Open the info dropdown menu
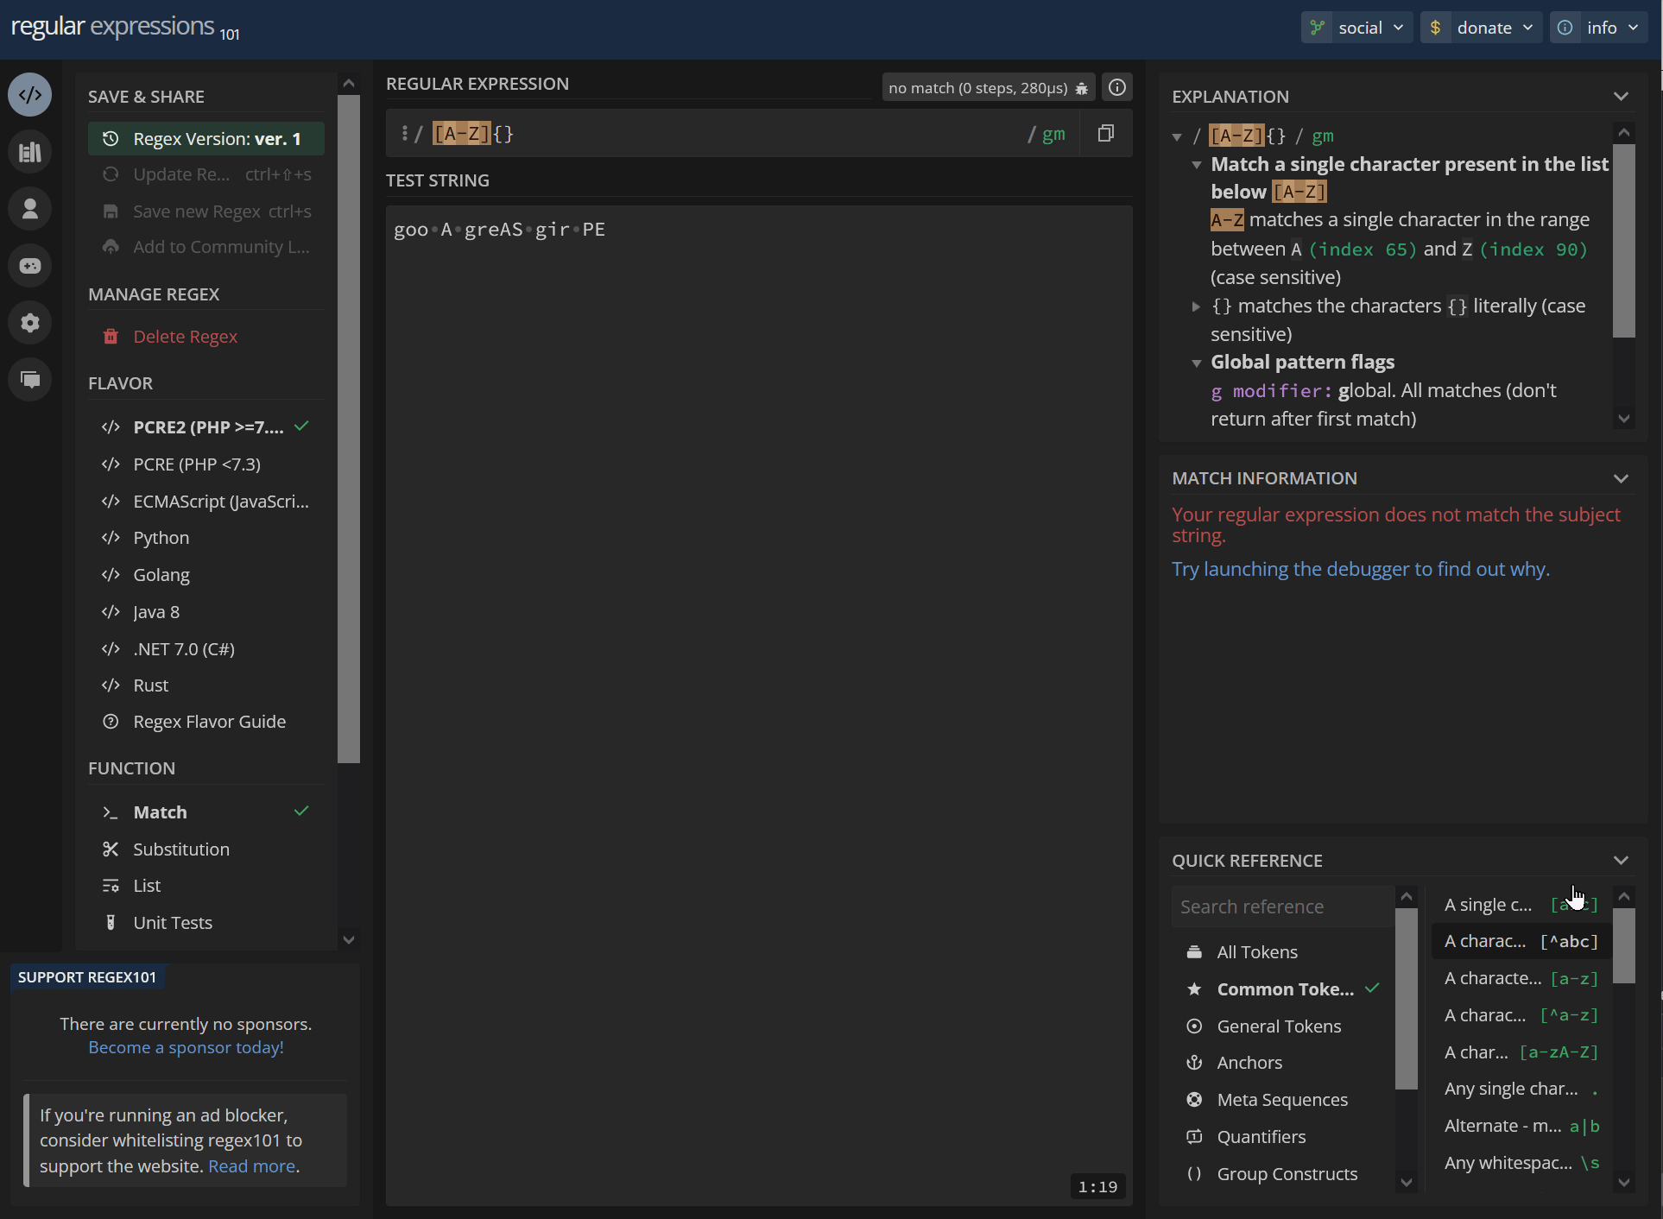 1599,28
